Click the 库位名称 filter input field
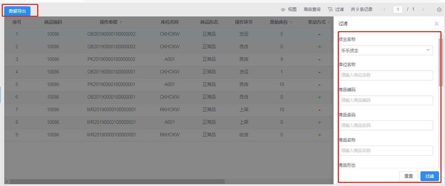 pos(386,75)
